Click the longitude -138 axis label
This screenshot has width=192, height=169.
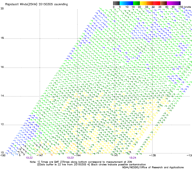point(153,155)
